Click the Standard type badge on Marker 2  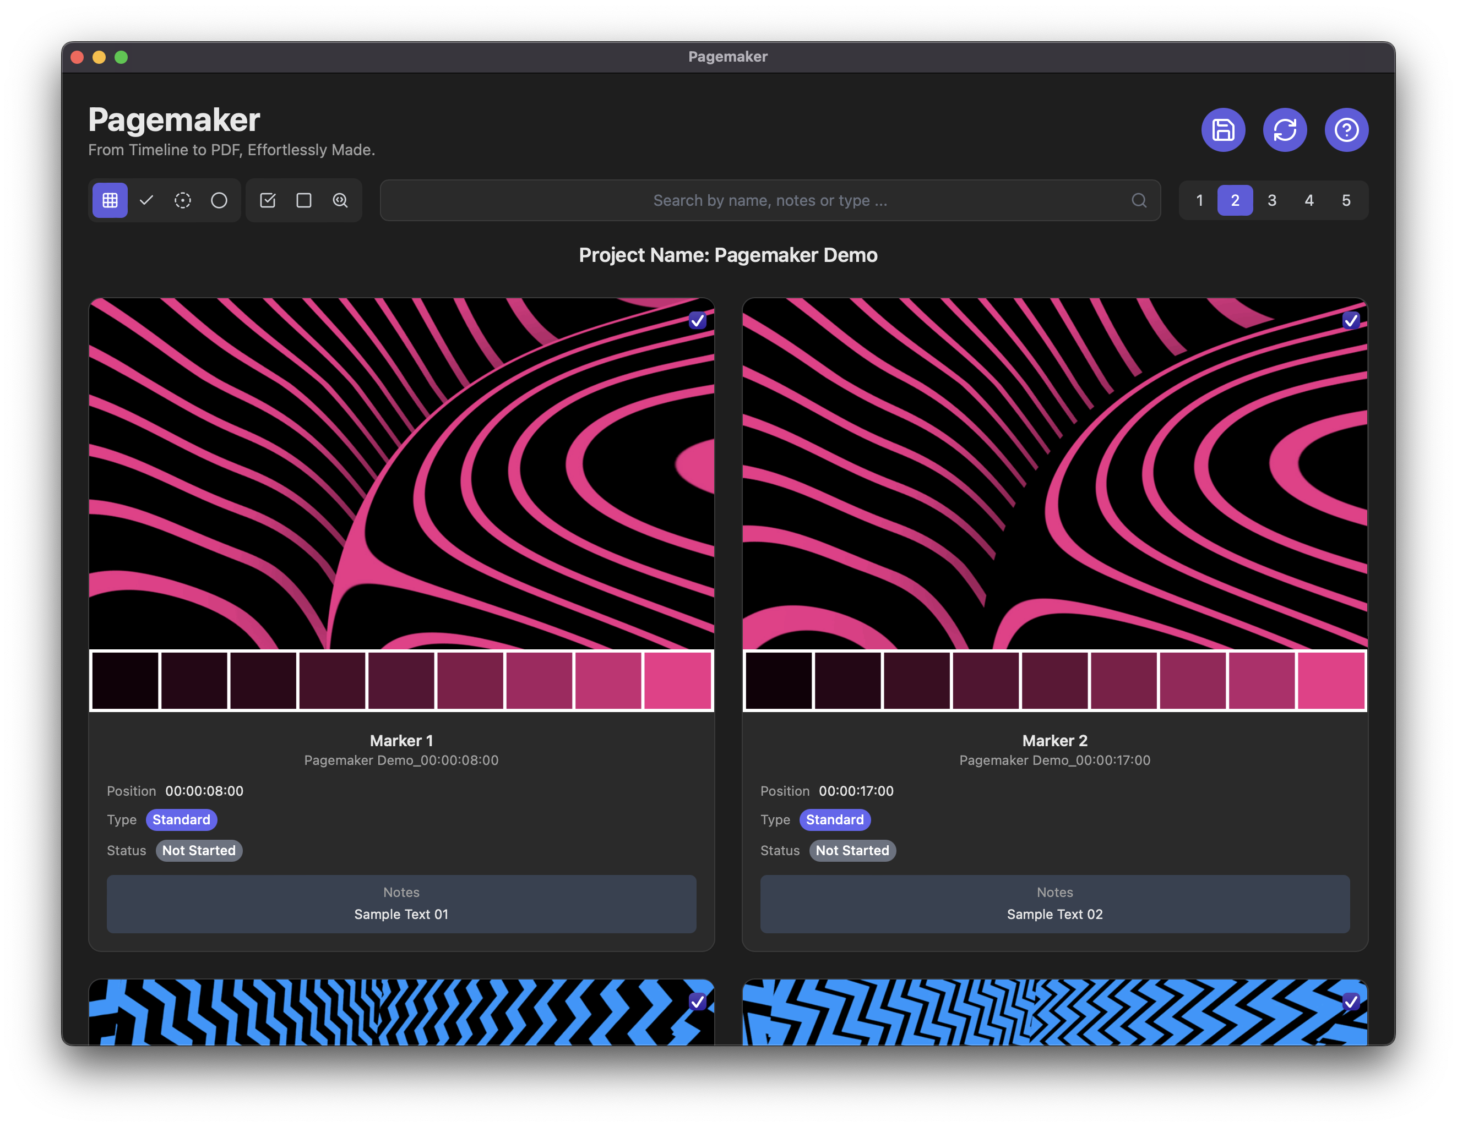[835, 819]
